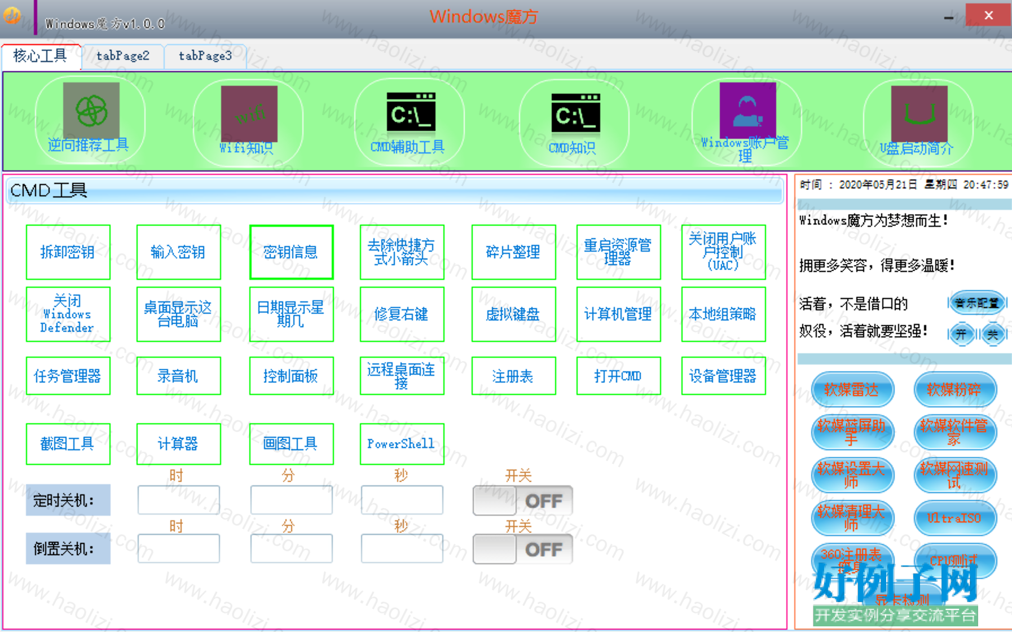Screen dimensions: 1012x632
Task: Click the 定时关机 hours (时) field
Action: tap(179, 500)
